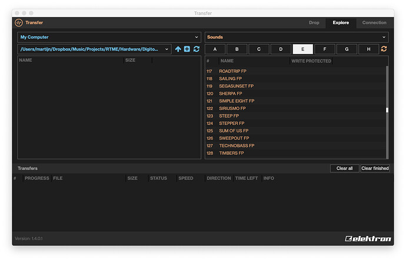Click the sounds list scrollbar thumb
Image resolution: width=406 pixels, height=260 pixels.
pos(387,110)
